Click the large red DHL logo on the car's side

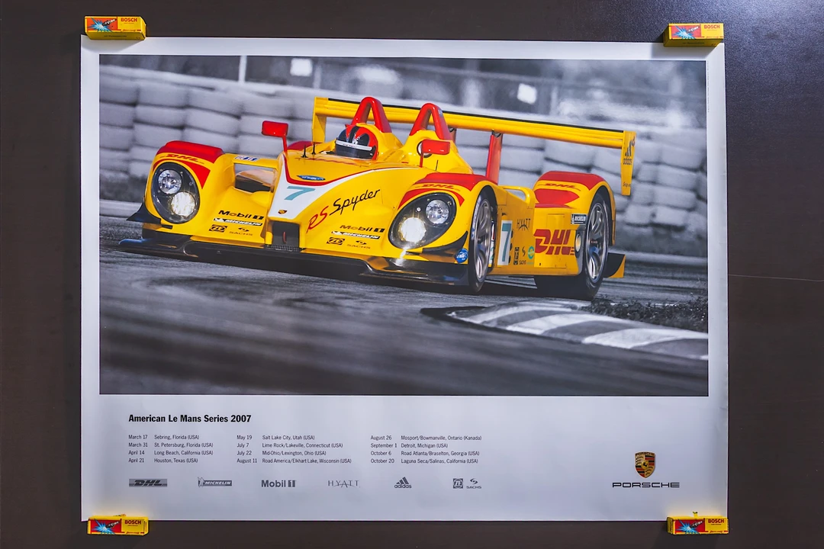coord(553,242)
